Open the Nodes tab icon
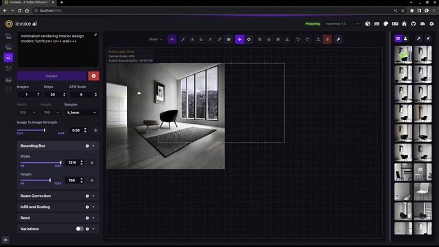This screenshot has height=247, width=439. pos(8,68)
